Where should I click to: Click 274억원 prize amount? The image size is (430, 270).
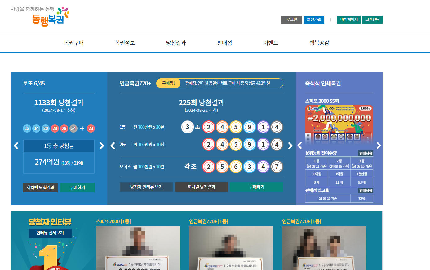[x=47, y=162]
